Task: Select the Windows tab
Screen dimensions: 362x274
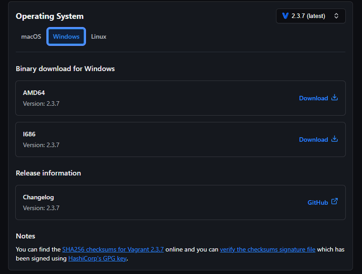Action: (66, 36)
